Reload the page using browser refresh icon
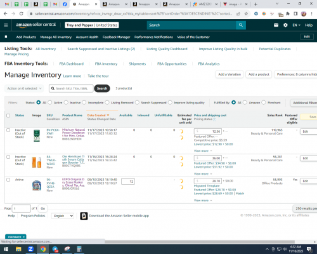 21,14
